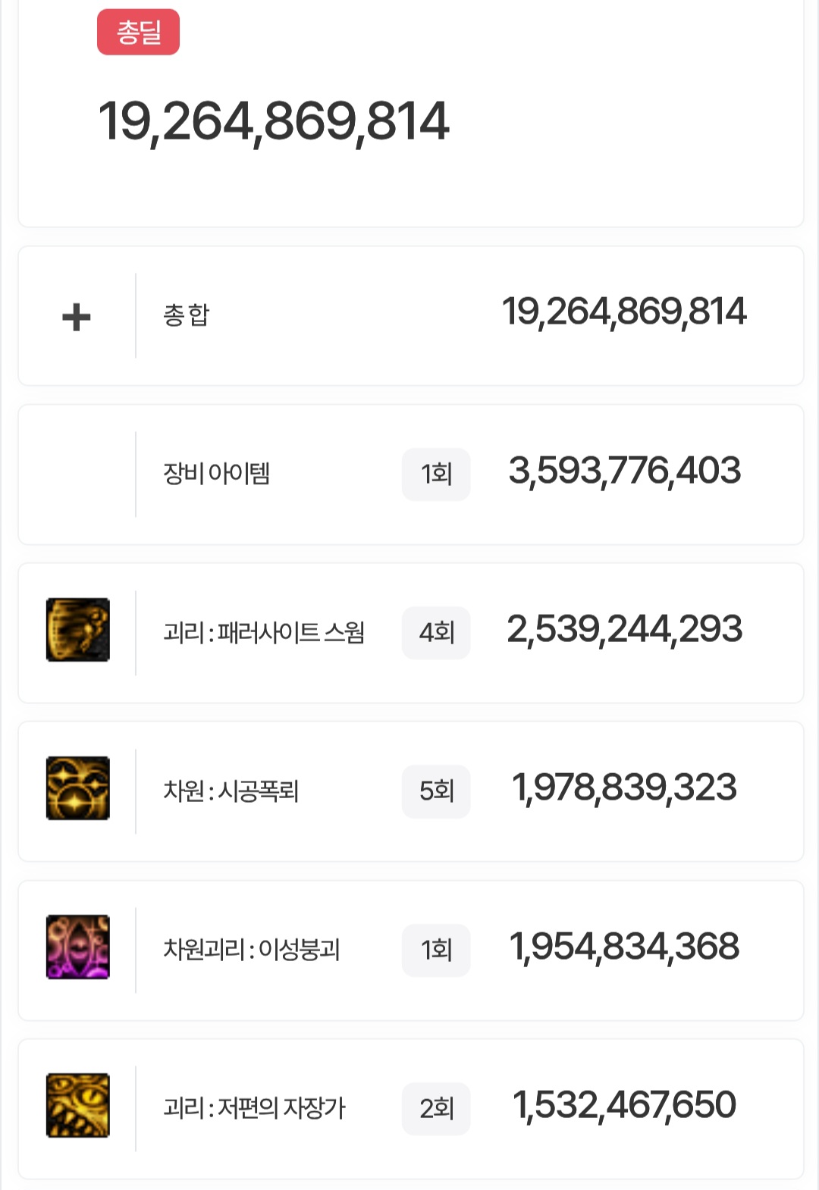Click the large total damage number at top

pos(274,122)
